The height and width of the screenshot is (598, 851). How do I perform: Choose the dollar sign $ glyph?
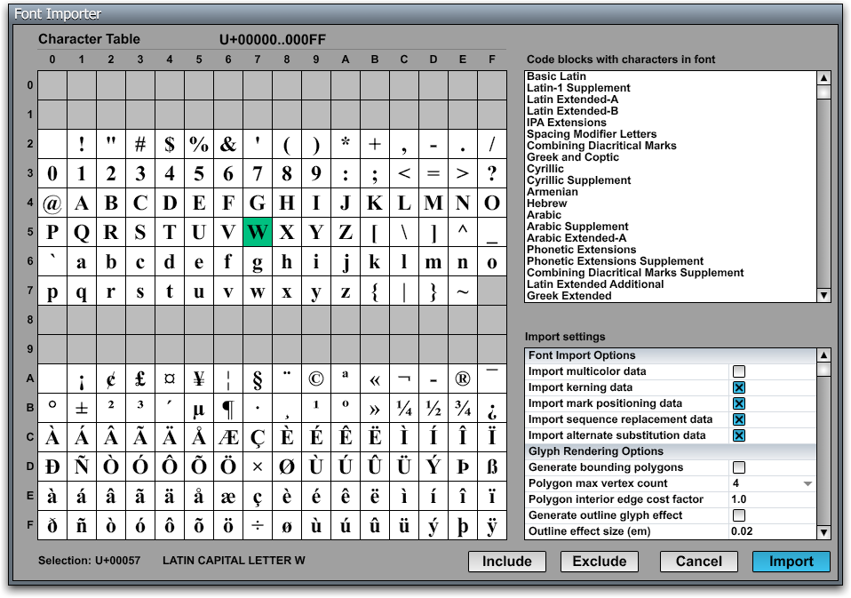(170, 144)
